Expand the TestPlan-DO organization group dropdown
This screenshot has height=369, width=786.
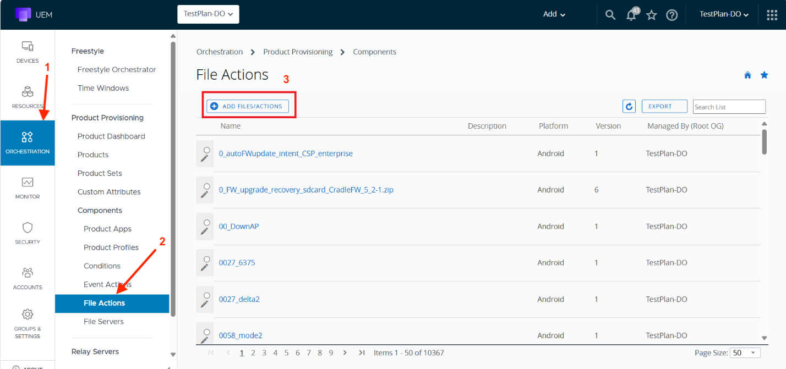[x=208, y=14]
